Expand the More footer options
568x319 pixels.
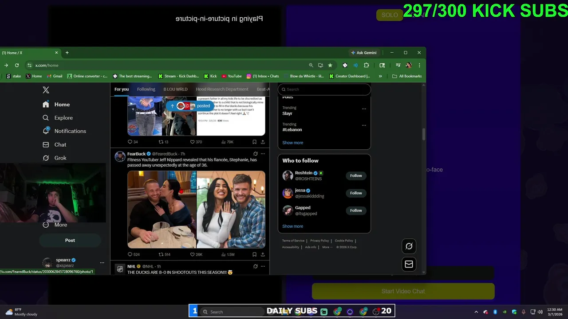tap(327, 247)
